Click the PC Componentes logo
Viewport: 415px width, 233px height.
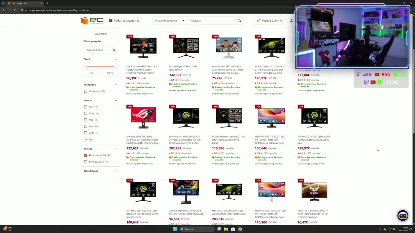coord(92,21)
